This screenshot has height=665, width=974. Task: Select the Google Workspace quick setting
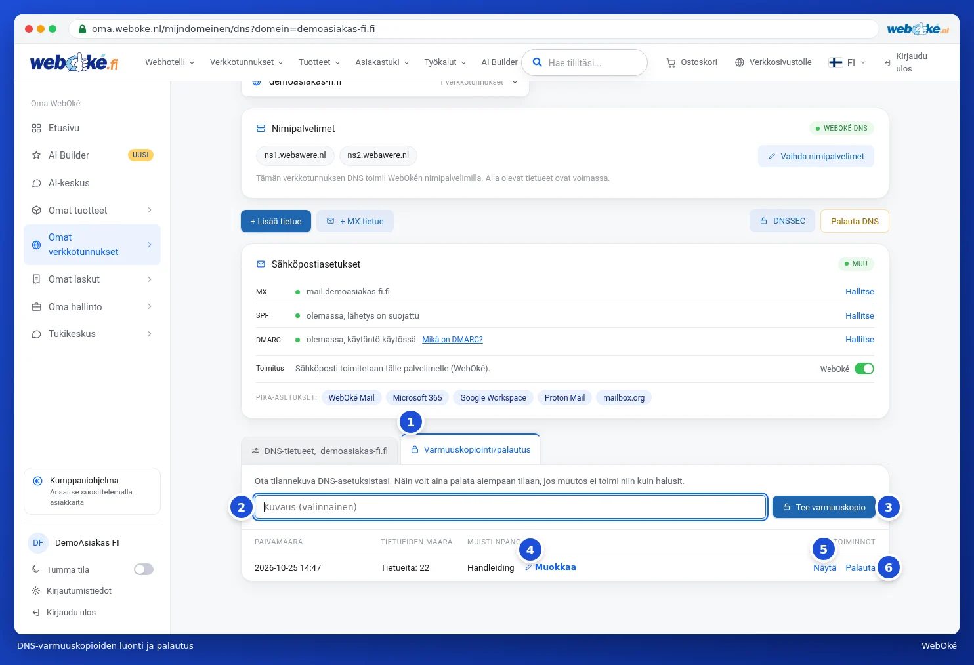point(494,398)
